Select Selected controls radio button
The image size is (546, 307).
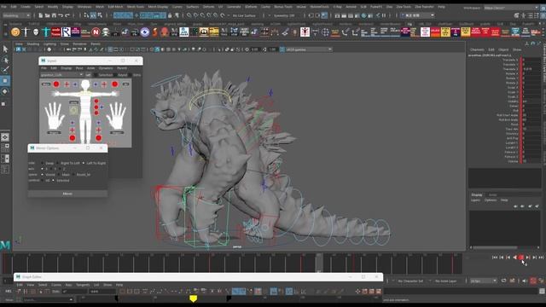click(x=53, y=180)
